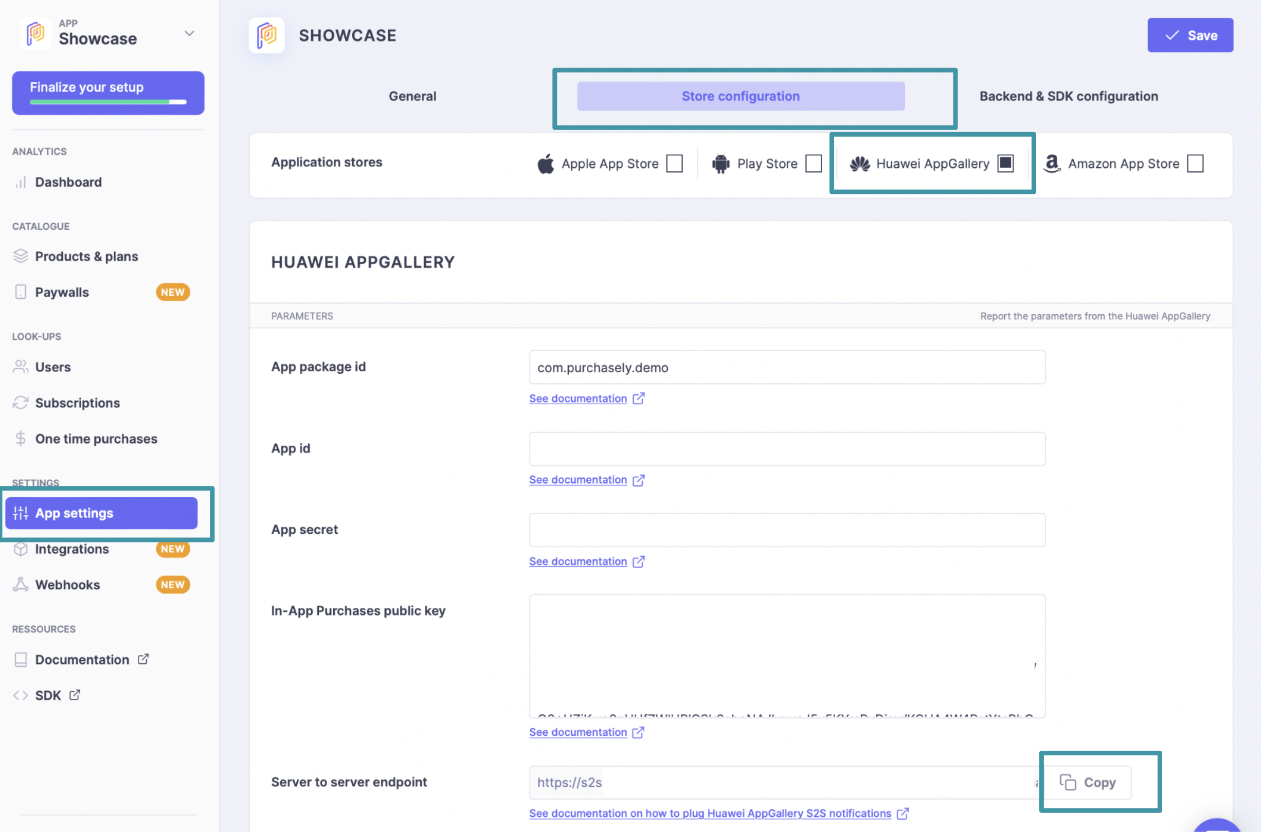Switch to the Store configuration tab
The image size is (1263, 832).
click(742, 97)
